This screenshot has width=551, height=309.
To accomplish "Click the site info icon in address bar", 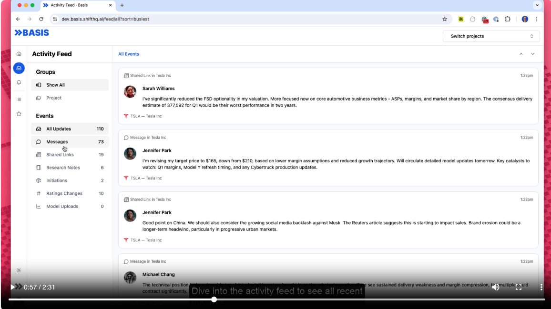I will pyautogui.click(x=55, y=19).
